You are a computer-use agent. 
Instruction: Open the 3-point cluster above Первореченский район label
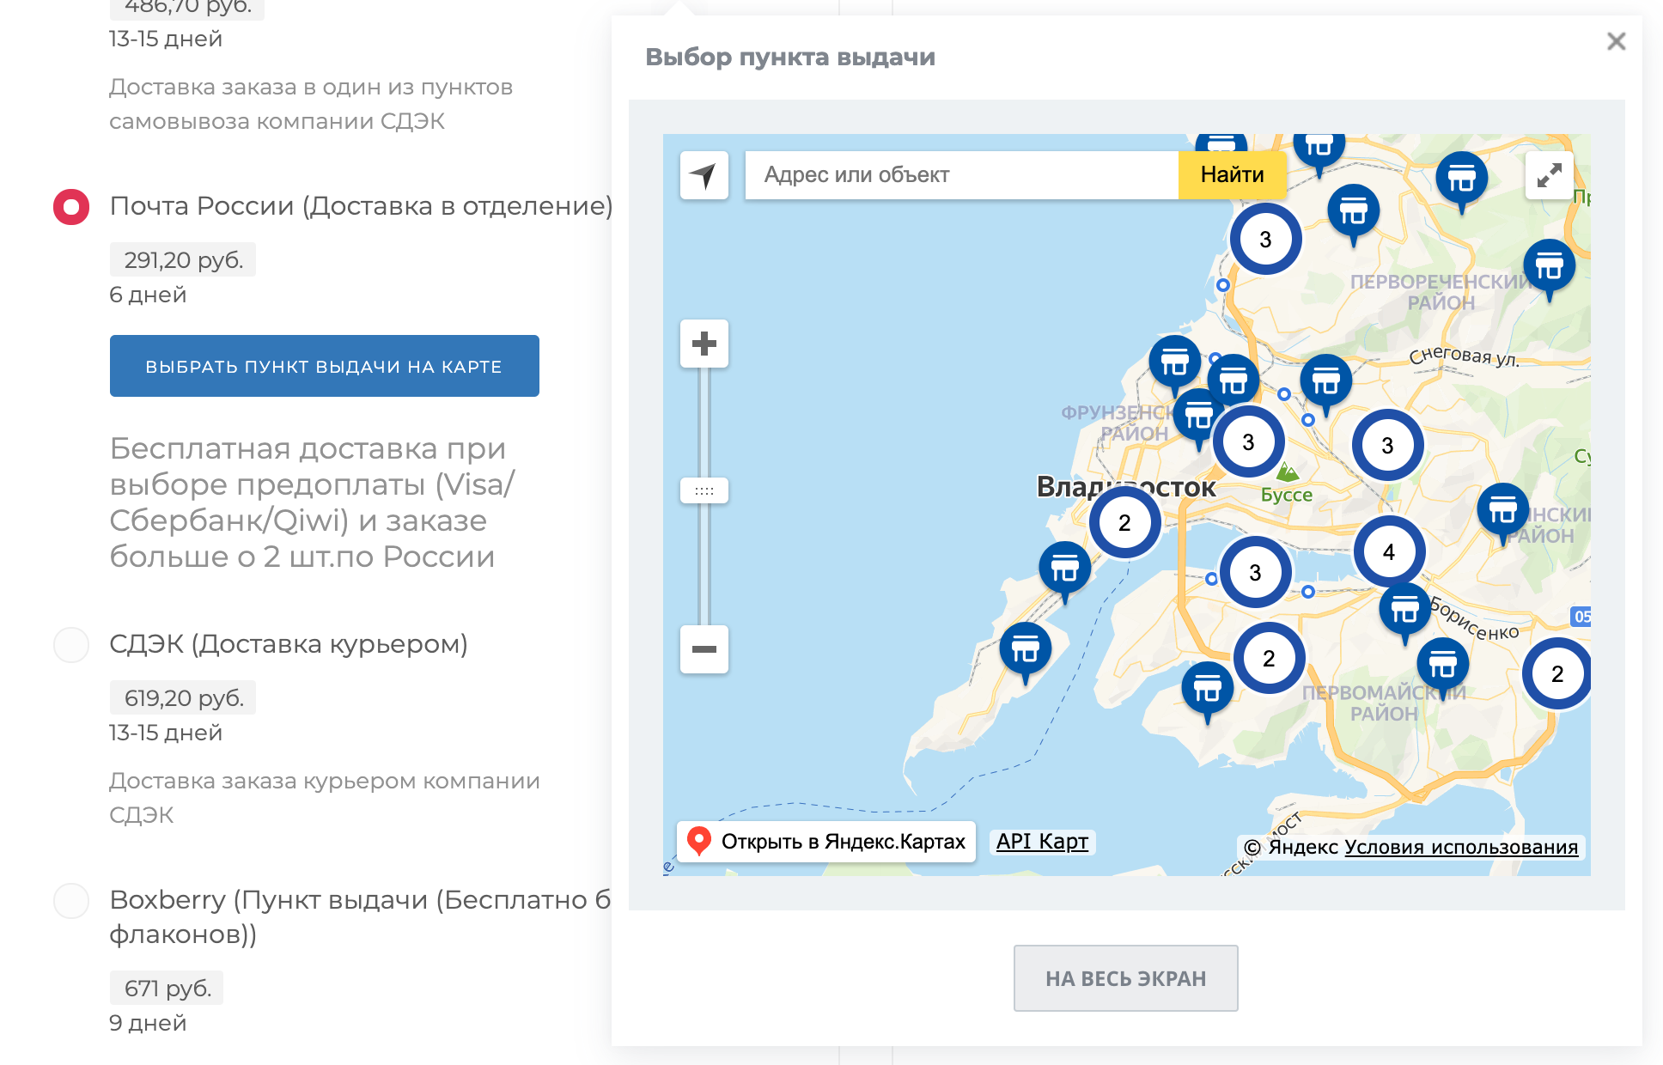(x=1265, y=240)
